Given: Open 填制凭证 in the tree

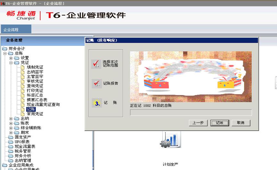Looking at the screenshot, I should click(35, 67).
